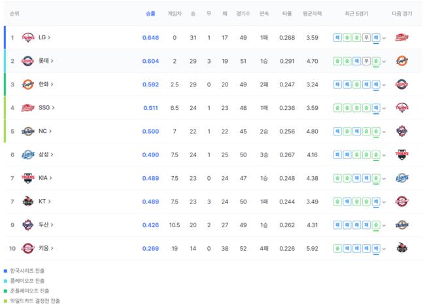425x307 pixels.
Task: Click the KT Wiz team logo
Action: pos(28,202)
